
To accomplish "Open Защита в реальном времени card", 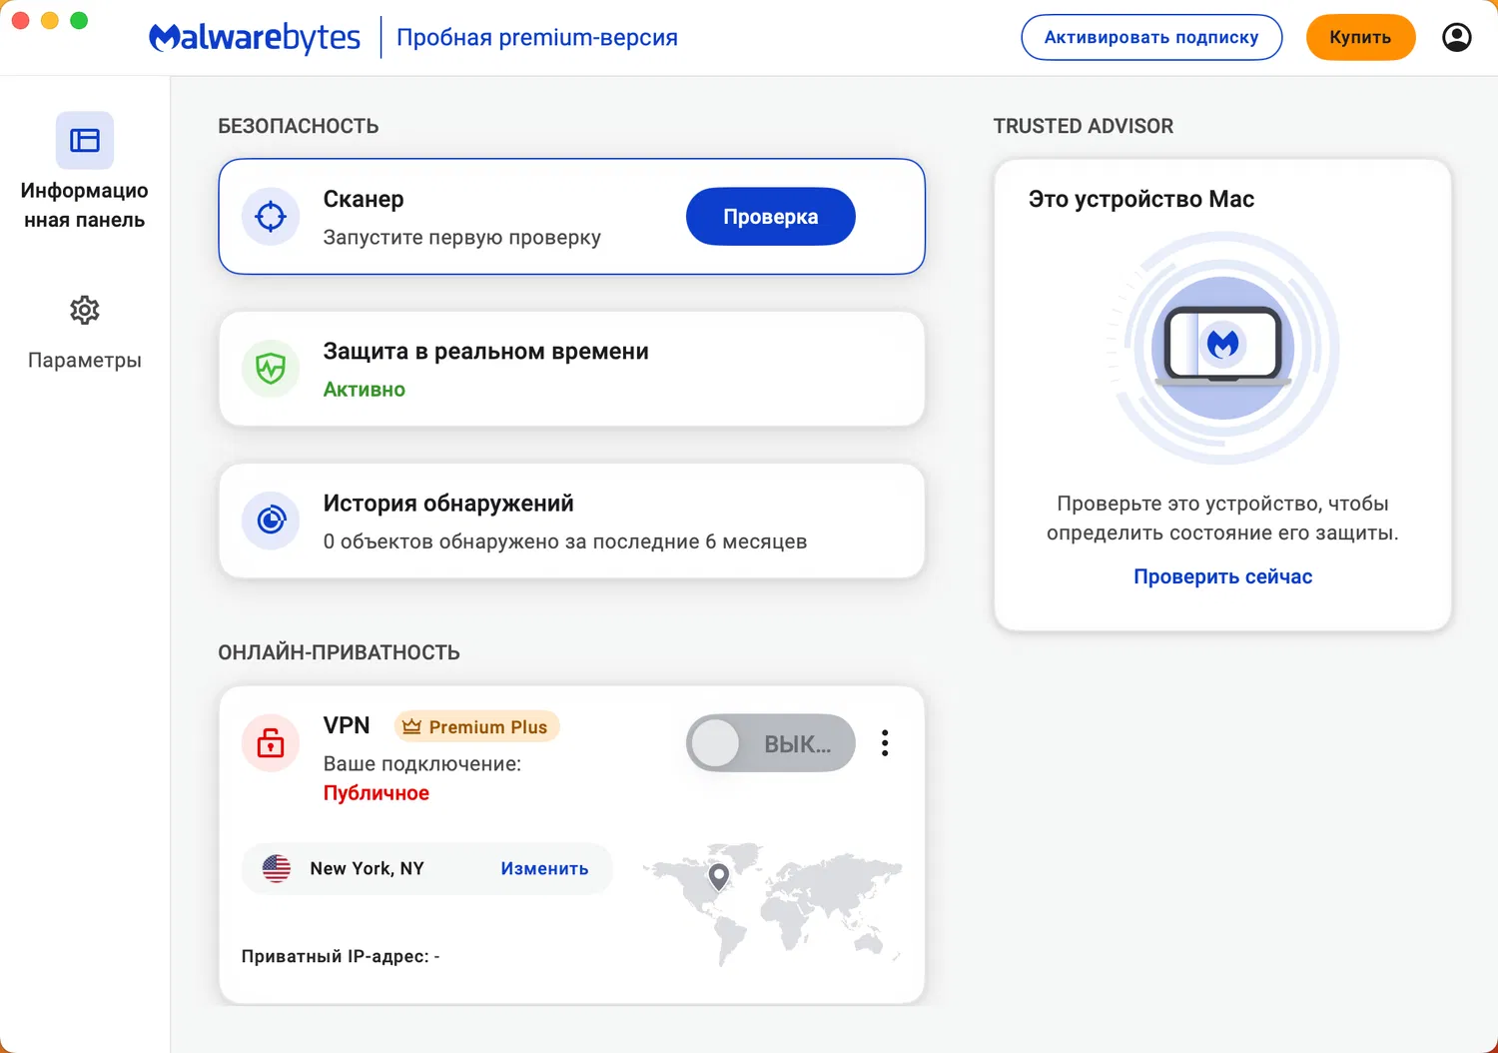I will 572,369.
